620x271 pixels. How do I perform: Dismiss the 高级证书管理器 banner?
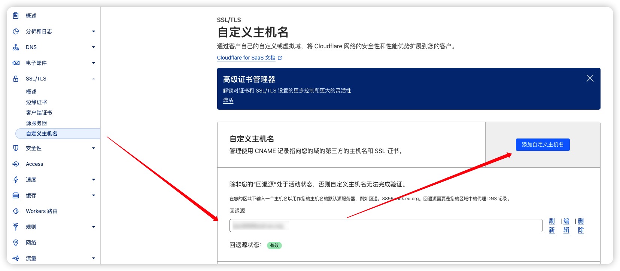point(590,78)
